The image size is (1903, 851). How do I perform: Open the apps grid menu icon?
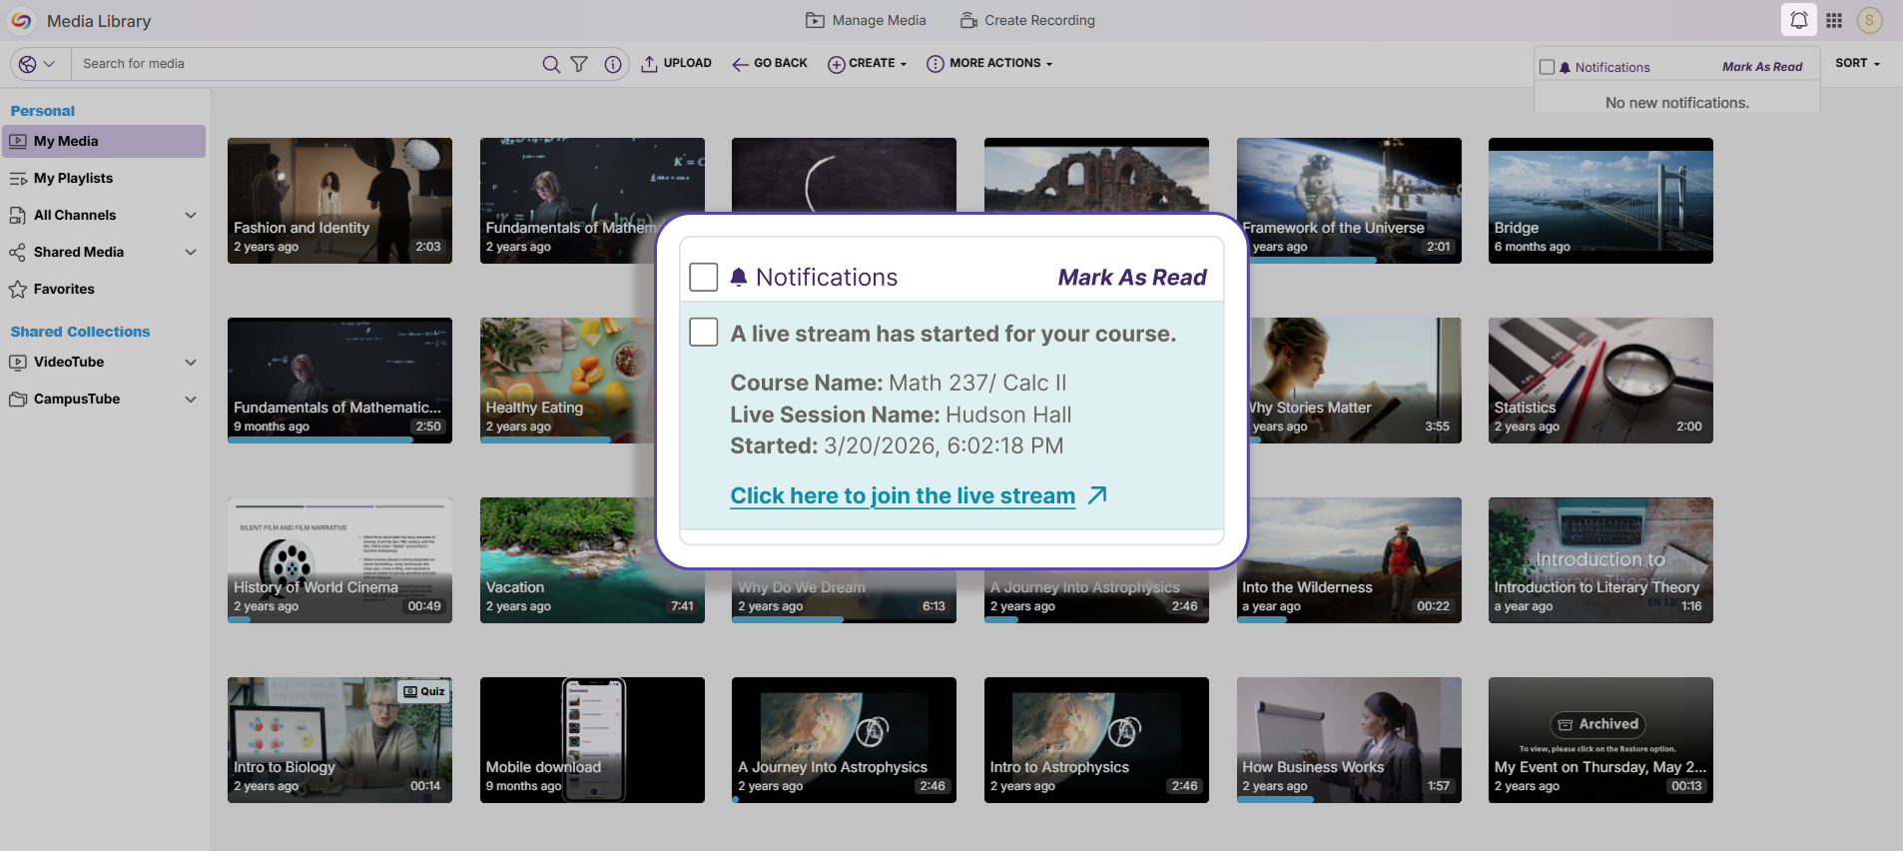[1834, 20]
